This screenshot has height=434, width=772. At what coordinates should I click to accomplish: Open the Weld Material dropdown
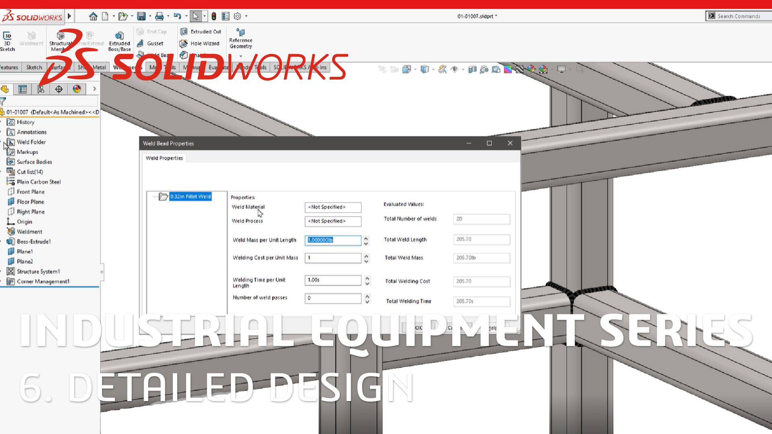pyautogui.click(x=333, y=207)
